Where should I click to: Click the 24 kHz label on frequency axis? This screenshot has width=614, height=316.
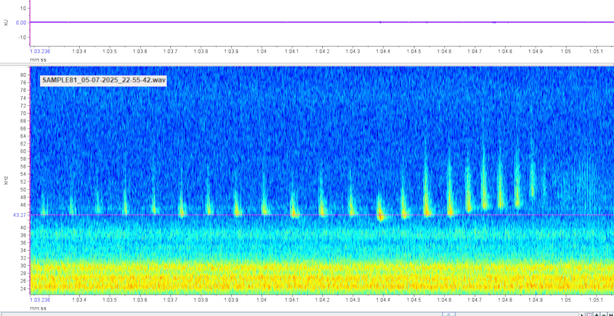(x=24, y=289)
